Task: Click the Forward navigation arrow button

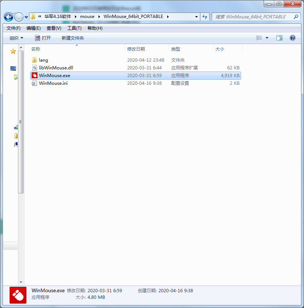Action: [18, 17]
